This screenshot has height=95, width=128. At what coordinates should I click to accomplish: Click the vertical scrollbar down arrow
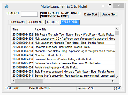(x=117, y=77)
